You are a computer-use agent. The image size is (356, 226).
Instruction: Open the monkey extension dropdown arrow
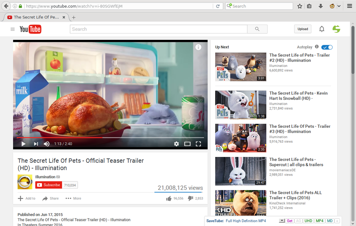(339, 6)
